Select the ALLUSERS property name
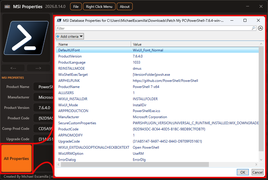Viewport: 268px width, 180px height. click(x=66, y=93)
